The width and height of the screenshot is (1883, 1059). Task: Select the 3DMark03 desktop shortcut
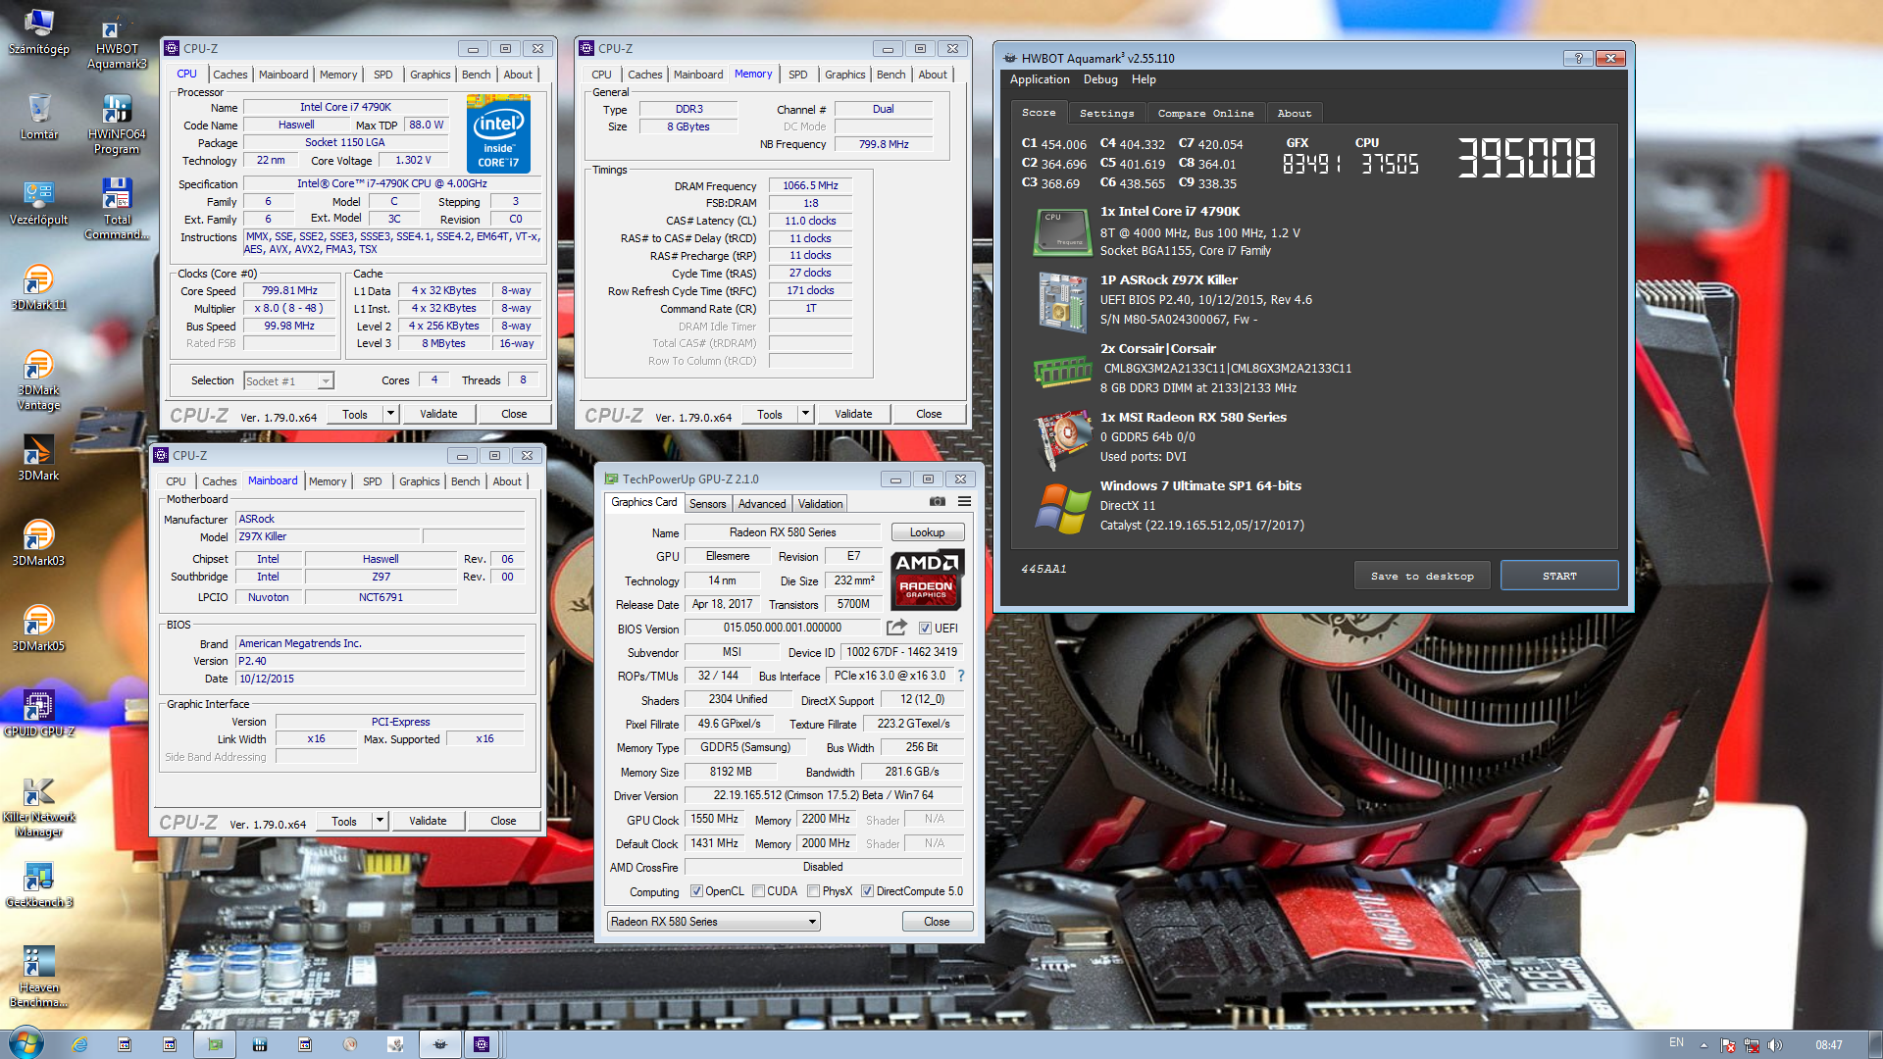coord(38,543)
